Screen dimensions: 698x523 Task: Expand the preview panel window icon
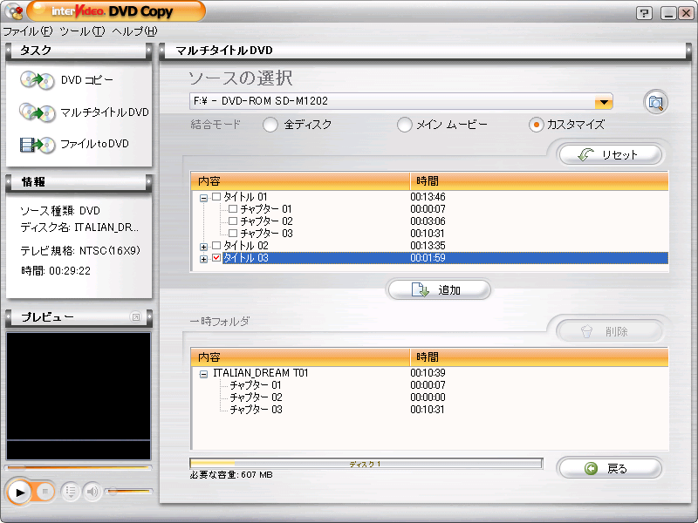point(136,317)
